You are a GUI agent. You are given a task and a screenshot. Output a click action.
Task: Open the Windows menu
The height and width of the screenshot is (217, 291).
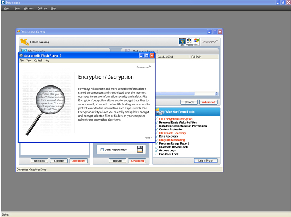(x=29, y=8)
